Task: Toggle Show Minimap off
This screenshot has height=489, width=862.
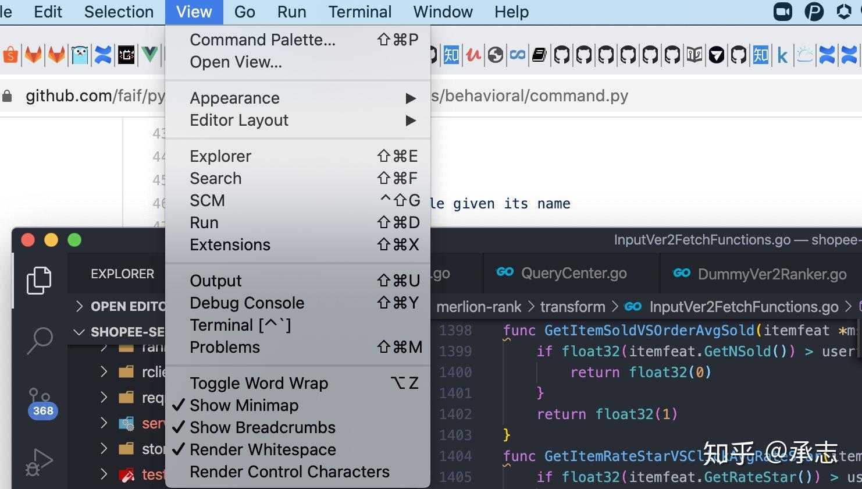Action: pyautogui.click(x=298, y=405)
